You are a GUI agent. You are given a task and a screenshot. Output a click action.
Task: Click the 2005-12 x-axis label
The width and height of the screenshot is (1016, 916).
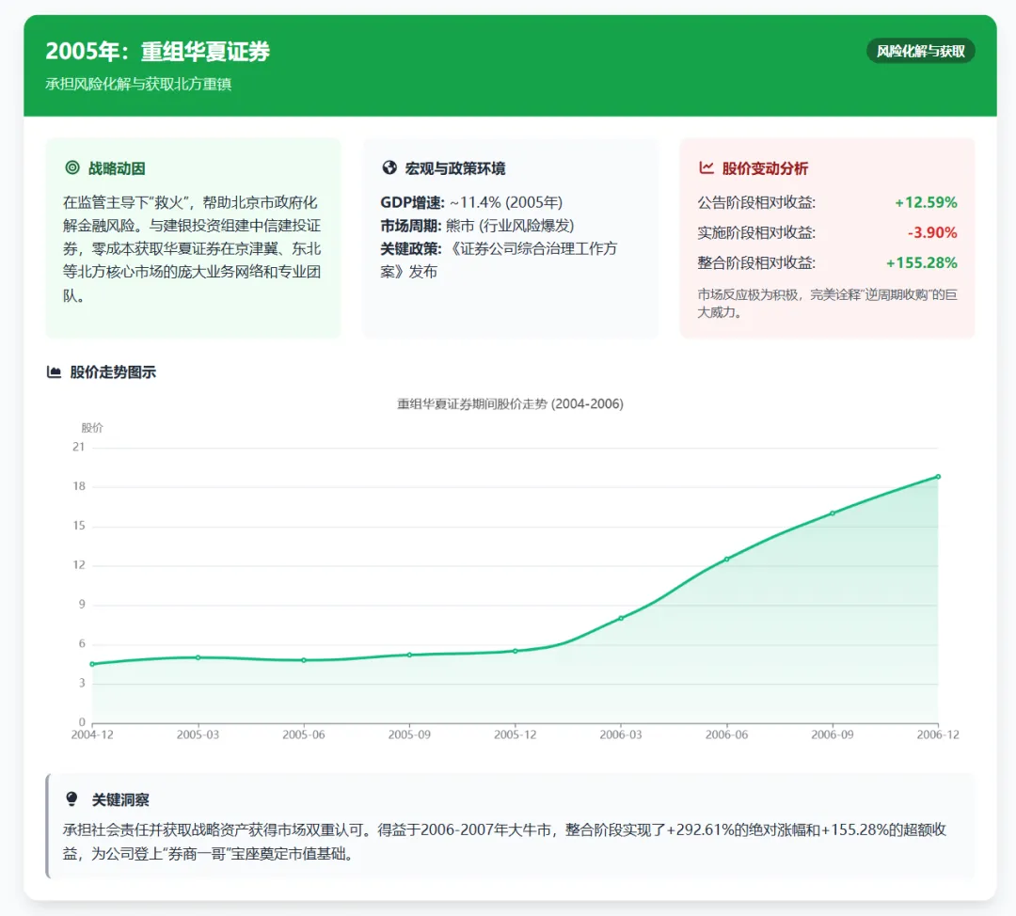(x=516, y=734)
